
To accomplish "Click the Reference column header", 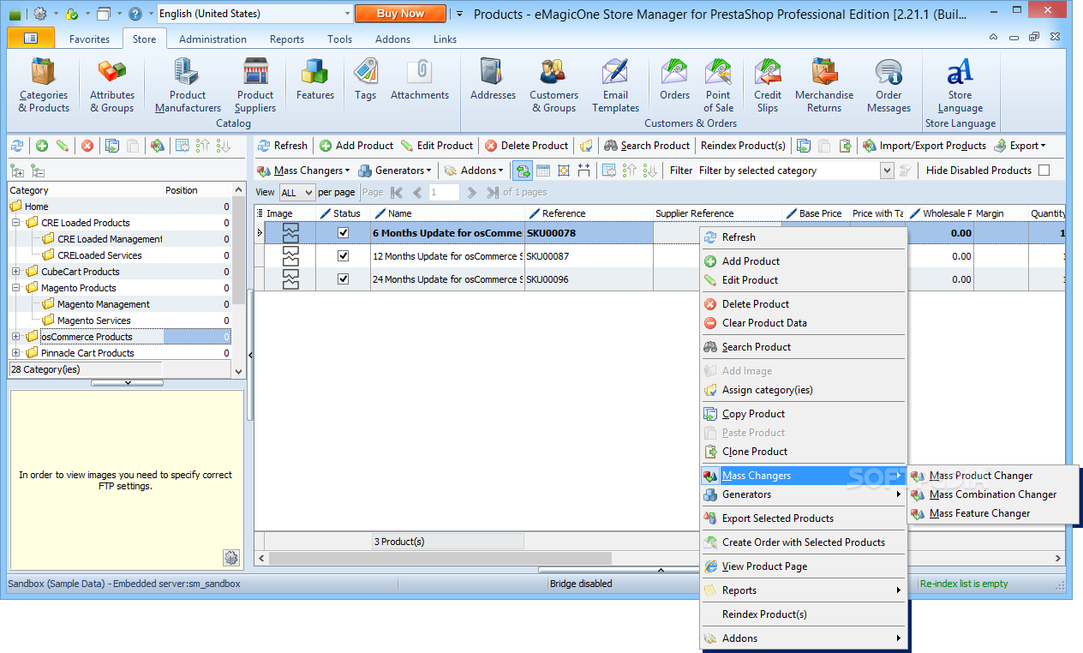I will tap(589, 213).
